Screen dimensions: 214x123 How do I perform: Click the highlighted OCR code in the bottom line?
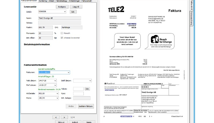(x=126, y=117)
